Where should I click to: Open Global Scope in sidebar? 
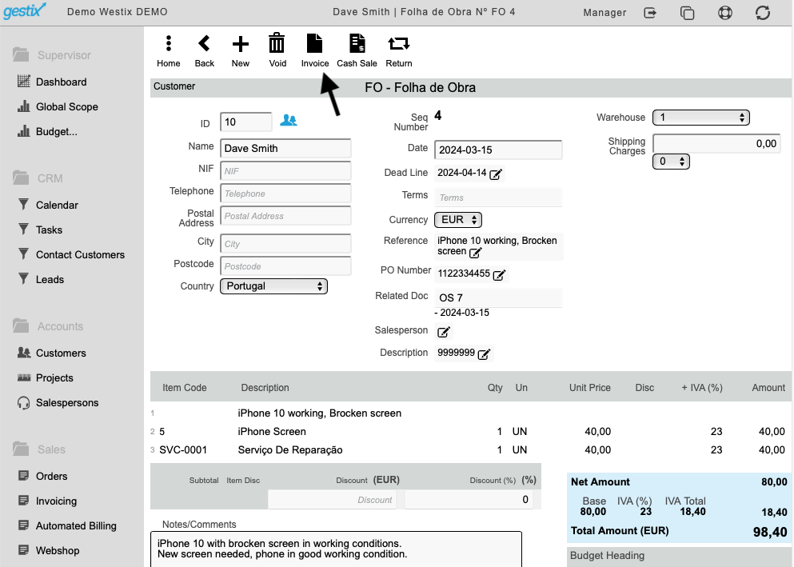tap(58, 106)
